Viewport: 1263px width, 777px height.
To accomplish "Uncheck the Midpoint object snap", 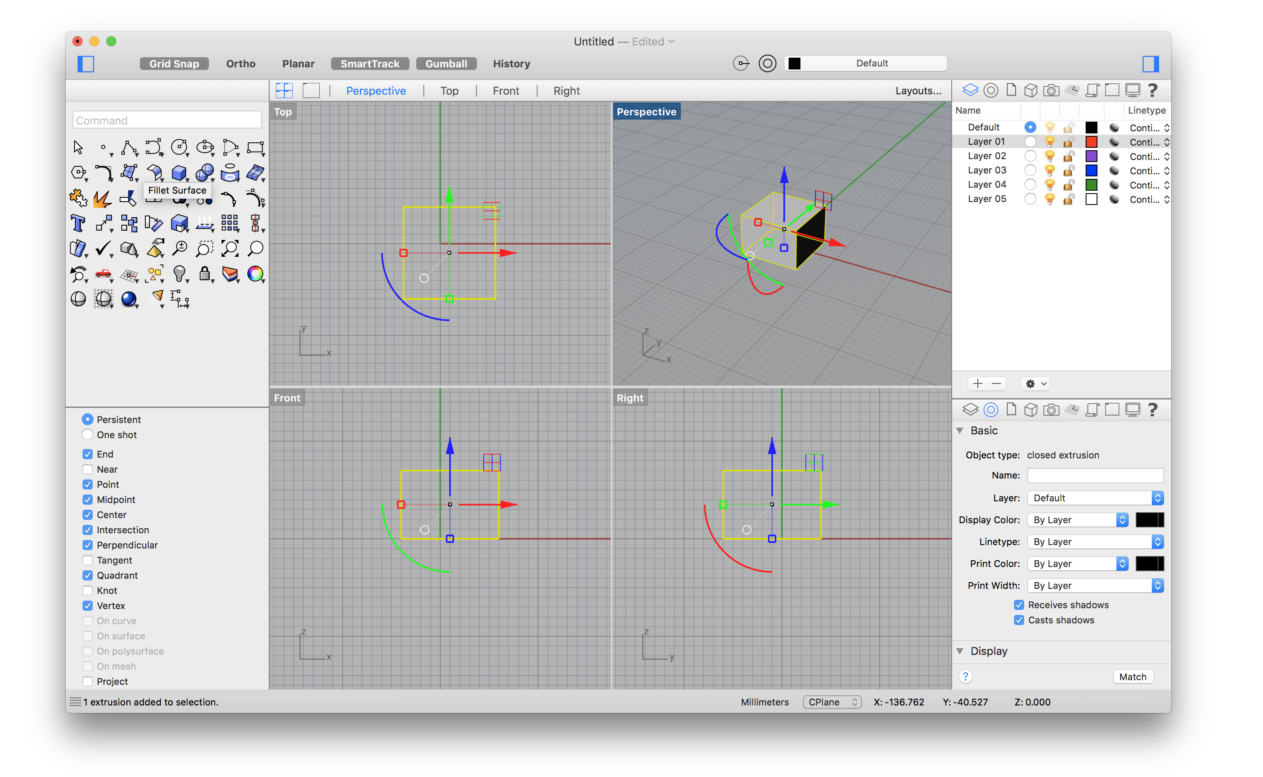I will pyautogui.click(x=88, y=500).
